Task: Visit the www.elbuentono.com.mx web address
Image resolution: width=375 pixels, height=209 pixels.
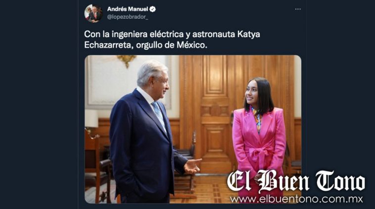Action: click(x=296, y=199)
